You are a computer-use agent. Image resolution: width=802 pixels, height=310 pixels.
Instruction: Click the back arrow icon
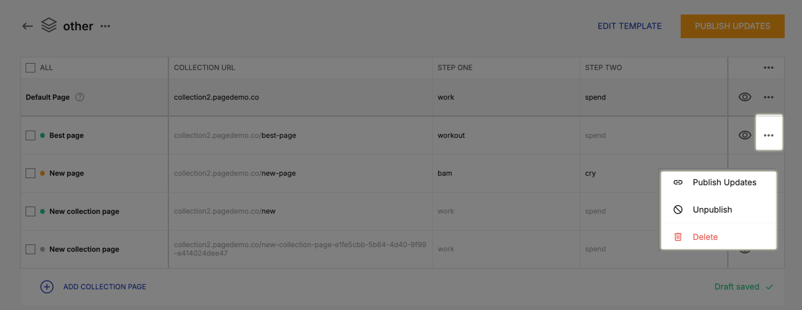(27, 26)
